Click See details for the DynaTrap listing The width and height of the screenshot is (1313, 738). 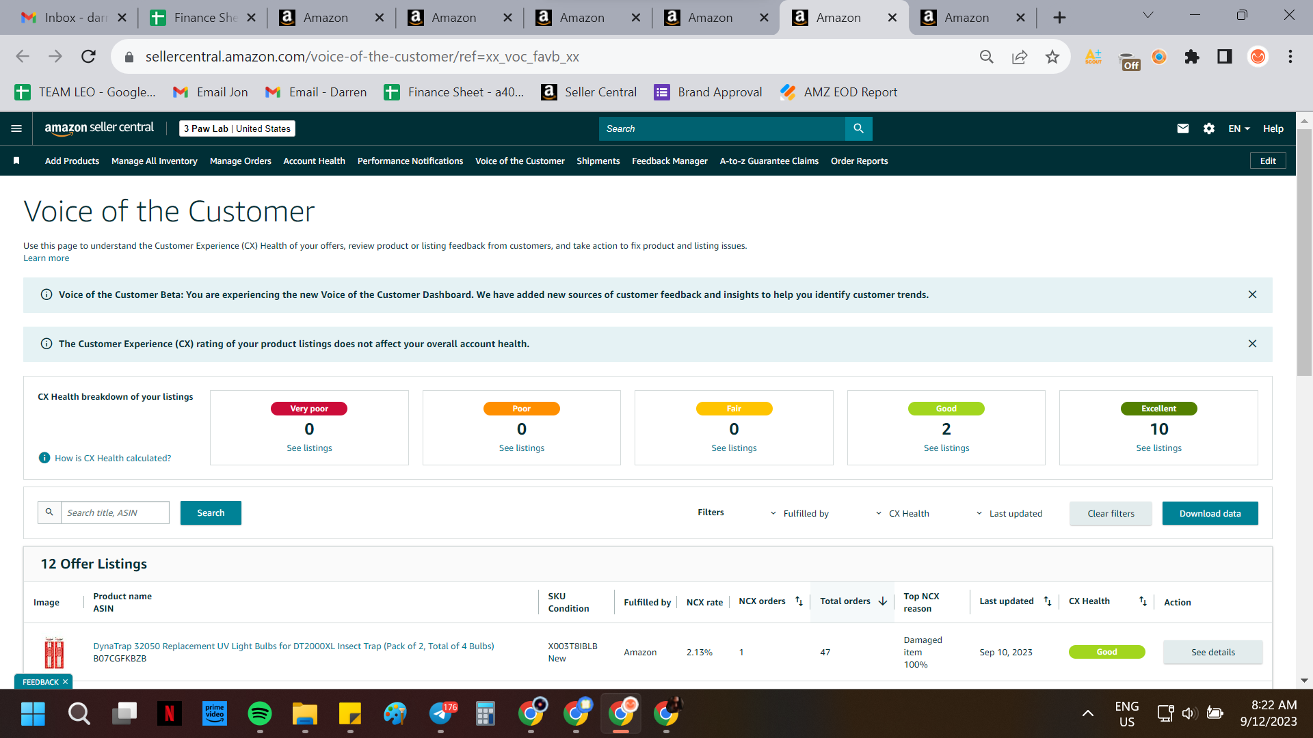pyautogui.click(x=1212, y=652)
